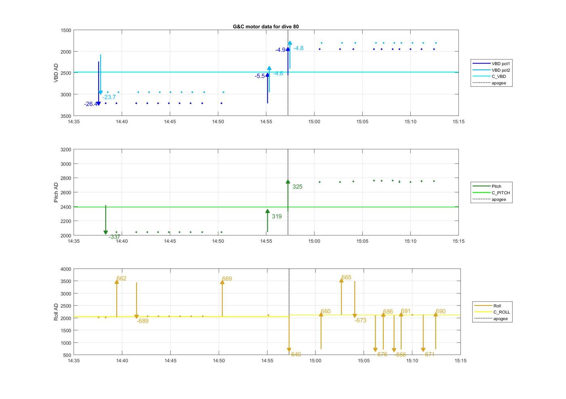This screenshot has width=566, height=399.
Task: Click the '-4.8' VBD data label
Action: click(x=298, y=48)
